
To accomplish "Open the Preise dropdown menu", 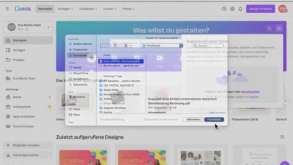I will pos(129,9).
